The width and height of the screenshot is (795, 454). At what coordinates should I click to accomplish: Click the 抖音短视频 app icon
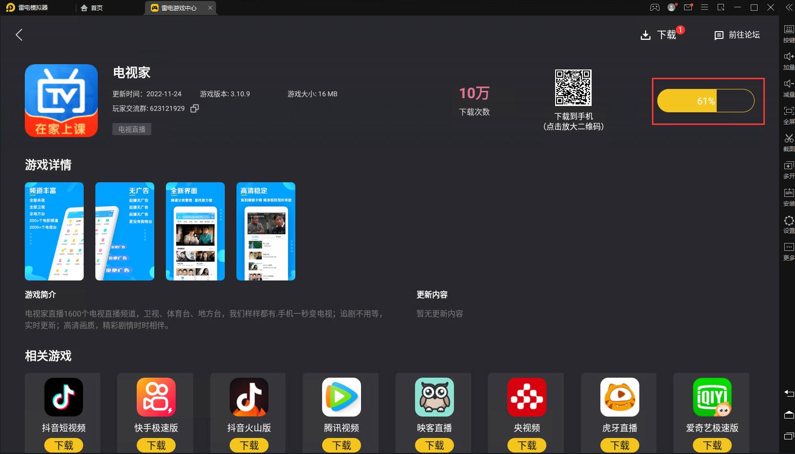pos(64,397)
